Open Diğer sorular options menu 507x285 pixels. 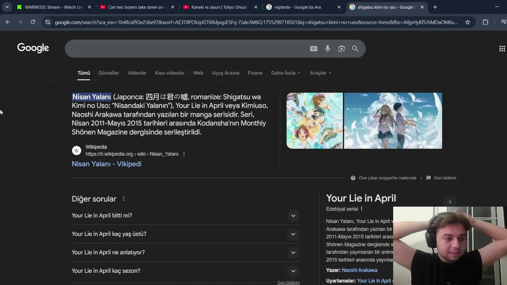tap(124, 199)
